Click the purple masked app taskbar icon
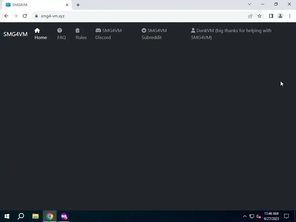 [64, 216]
